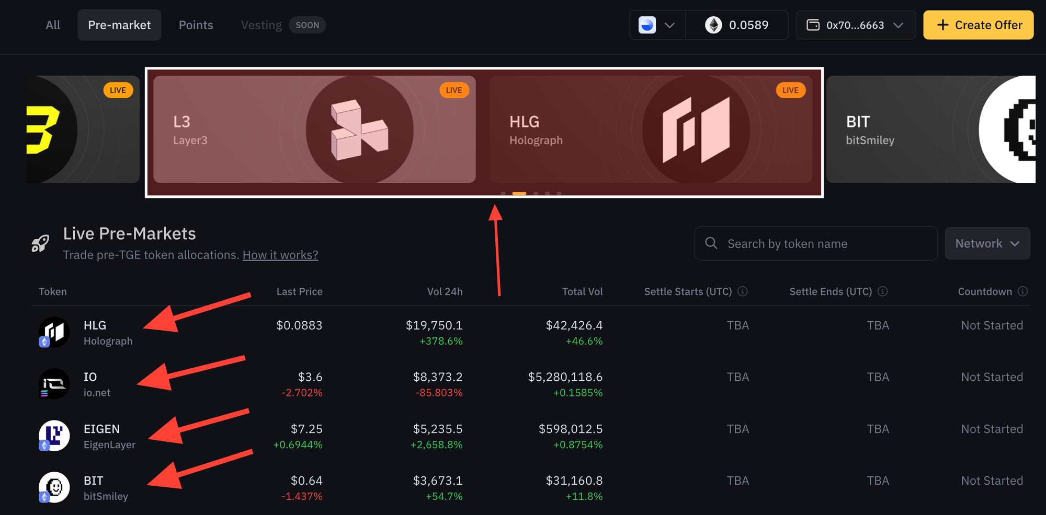
Task: Click the Vol 24h column header
Action: point(445,291)
